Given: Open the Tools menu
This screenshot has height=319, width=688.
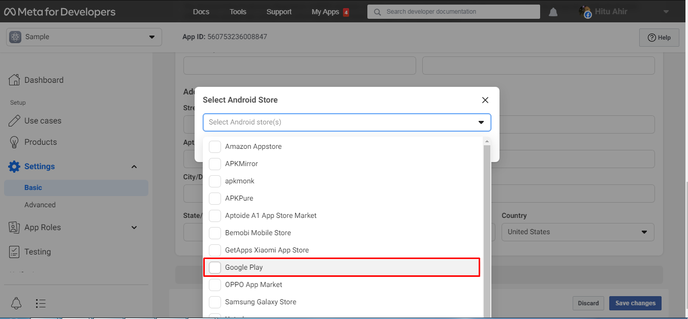Looking at the screenshot, I should pos(238,12).
